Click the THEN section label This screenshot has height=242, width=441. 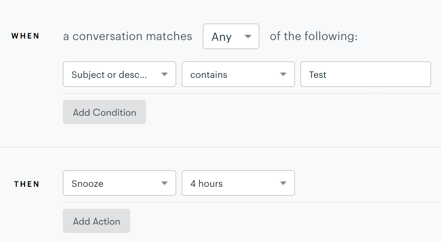pos(26,184)
